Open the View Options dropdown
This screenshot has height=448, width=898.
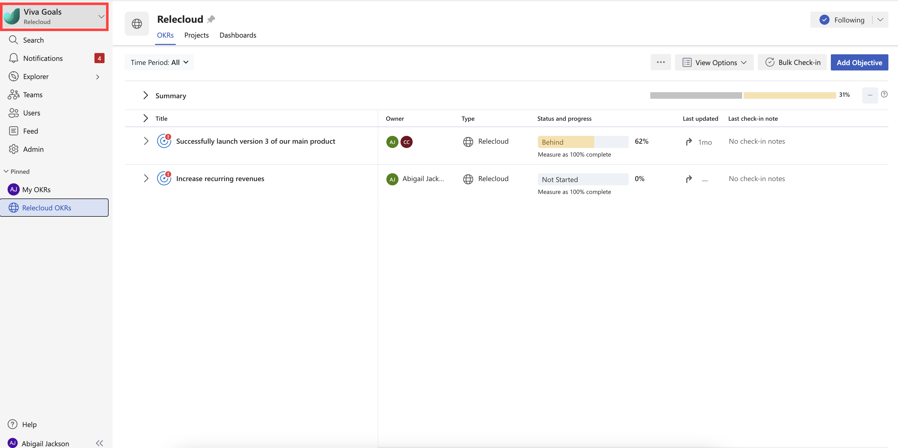pyautogui.click(x=714, y=62)
